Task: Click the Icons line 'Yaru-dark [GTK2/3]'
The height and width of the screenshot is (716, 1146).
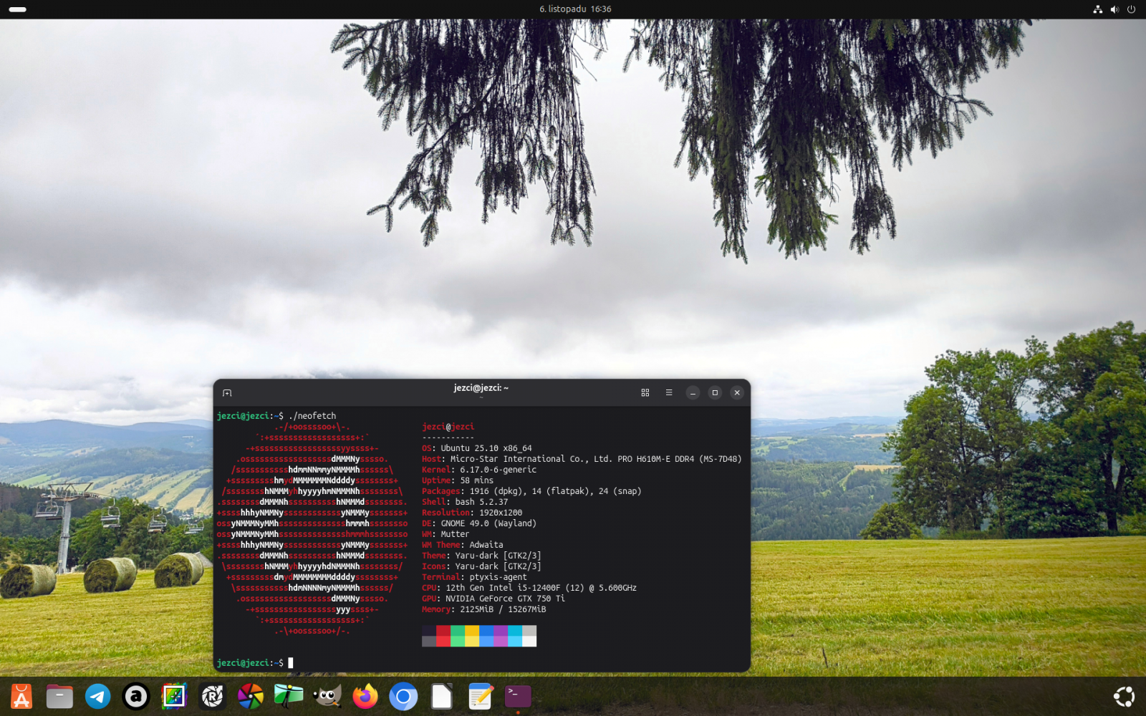Action: point(481,566)
